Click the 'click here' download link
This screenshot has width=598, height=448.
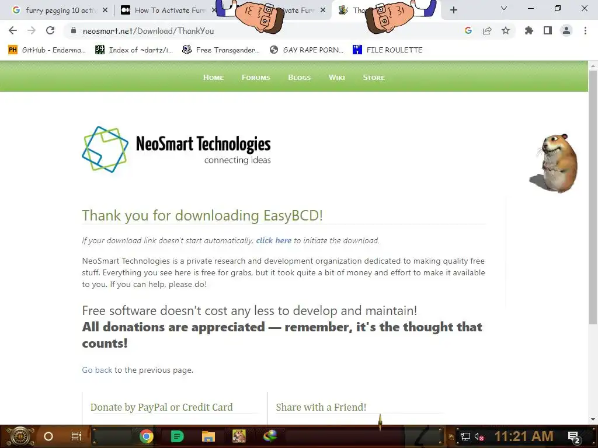273,240
